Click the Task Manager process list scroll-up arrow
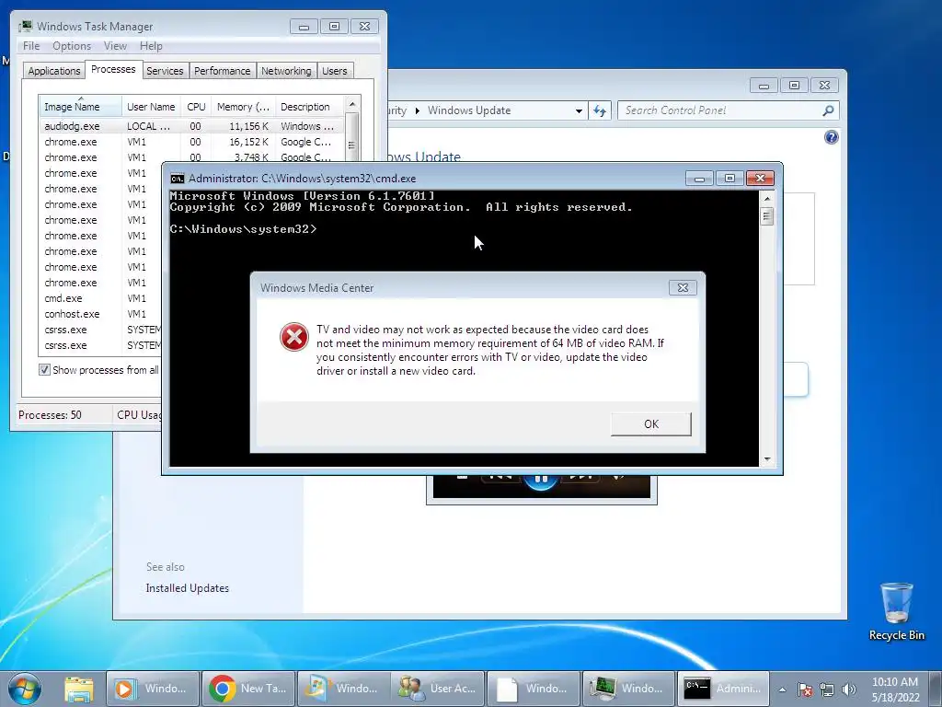Image resolution: width=942 pixels, height=707 pixels. coord(352,104)
